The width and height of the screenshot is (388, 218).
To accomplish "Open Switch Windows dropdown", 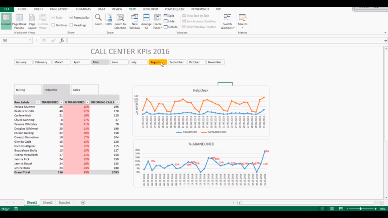I will click(228, 21).
